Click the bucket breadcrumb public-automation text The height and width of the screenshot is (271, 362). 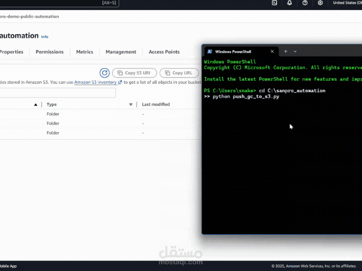pyautogui.click(x=29, y=17)
